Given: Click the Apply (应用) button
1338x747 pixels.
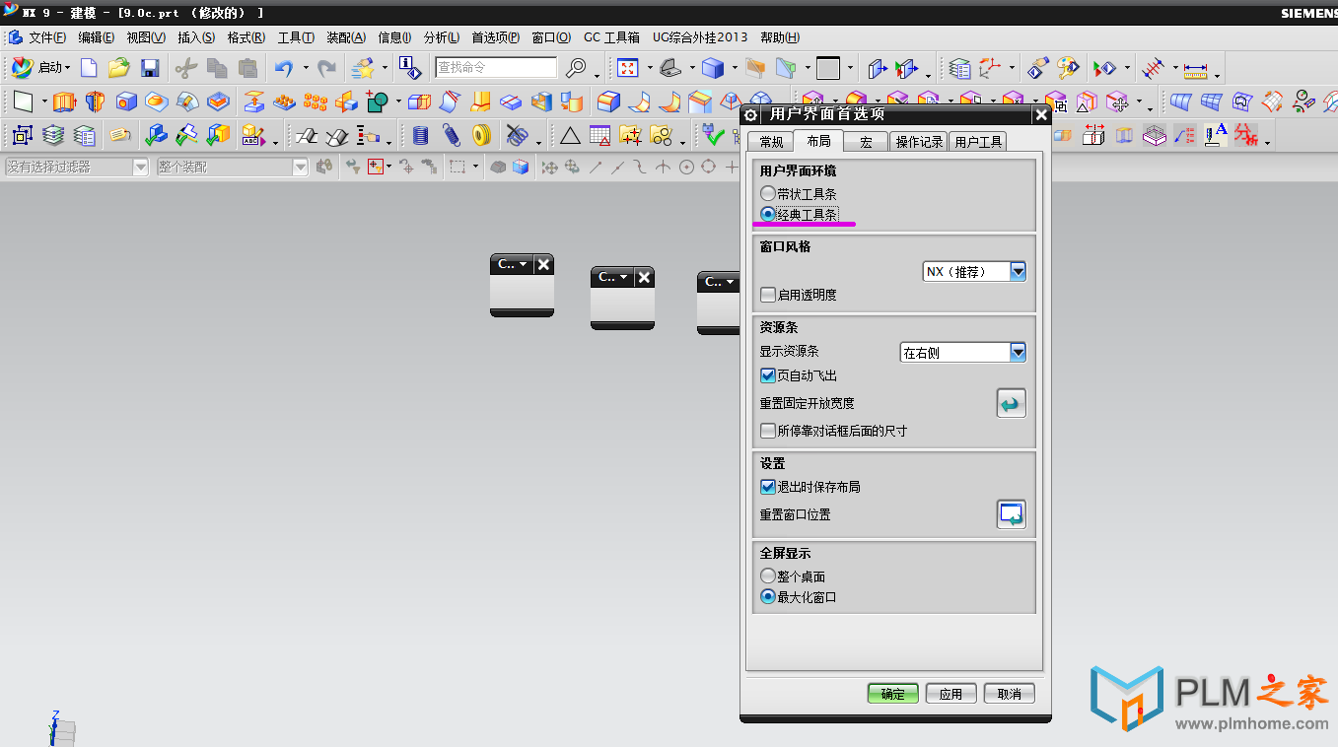Looking at the screenshot, I should 951,694.
